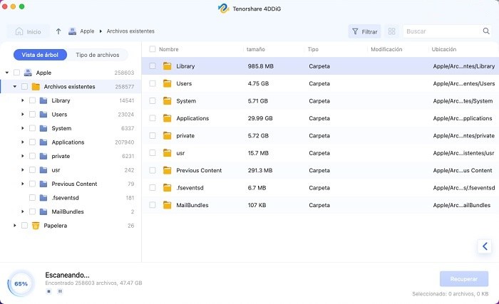Expand MailBundles in the tree sidebar
Image resolution: width=499 pixels, height=304 pixels.
tap(23, 211)
